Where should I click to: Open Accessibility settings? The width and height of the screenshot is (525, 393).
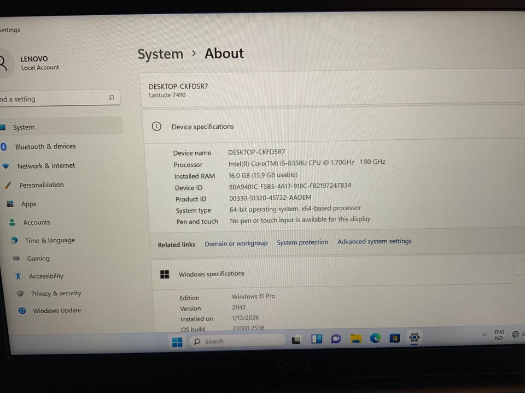[46, 276]
